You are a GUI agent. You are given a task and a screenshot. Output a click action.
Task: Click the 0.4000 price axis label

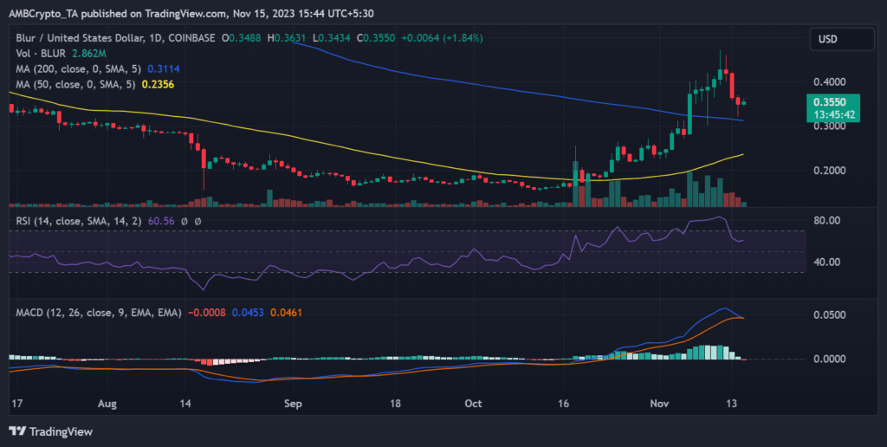[832, 81]
